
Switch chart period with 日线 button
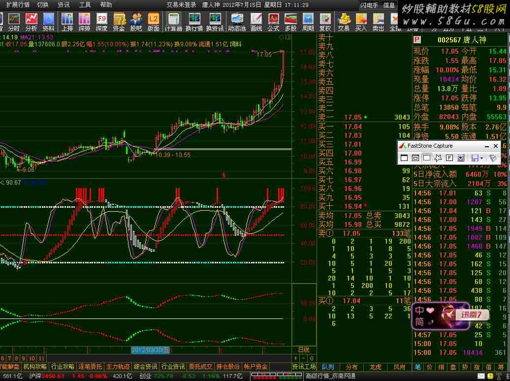[x=304, y=350]
